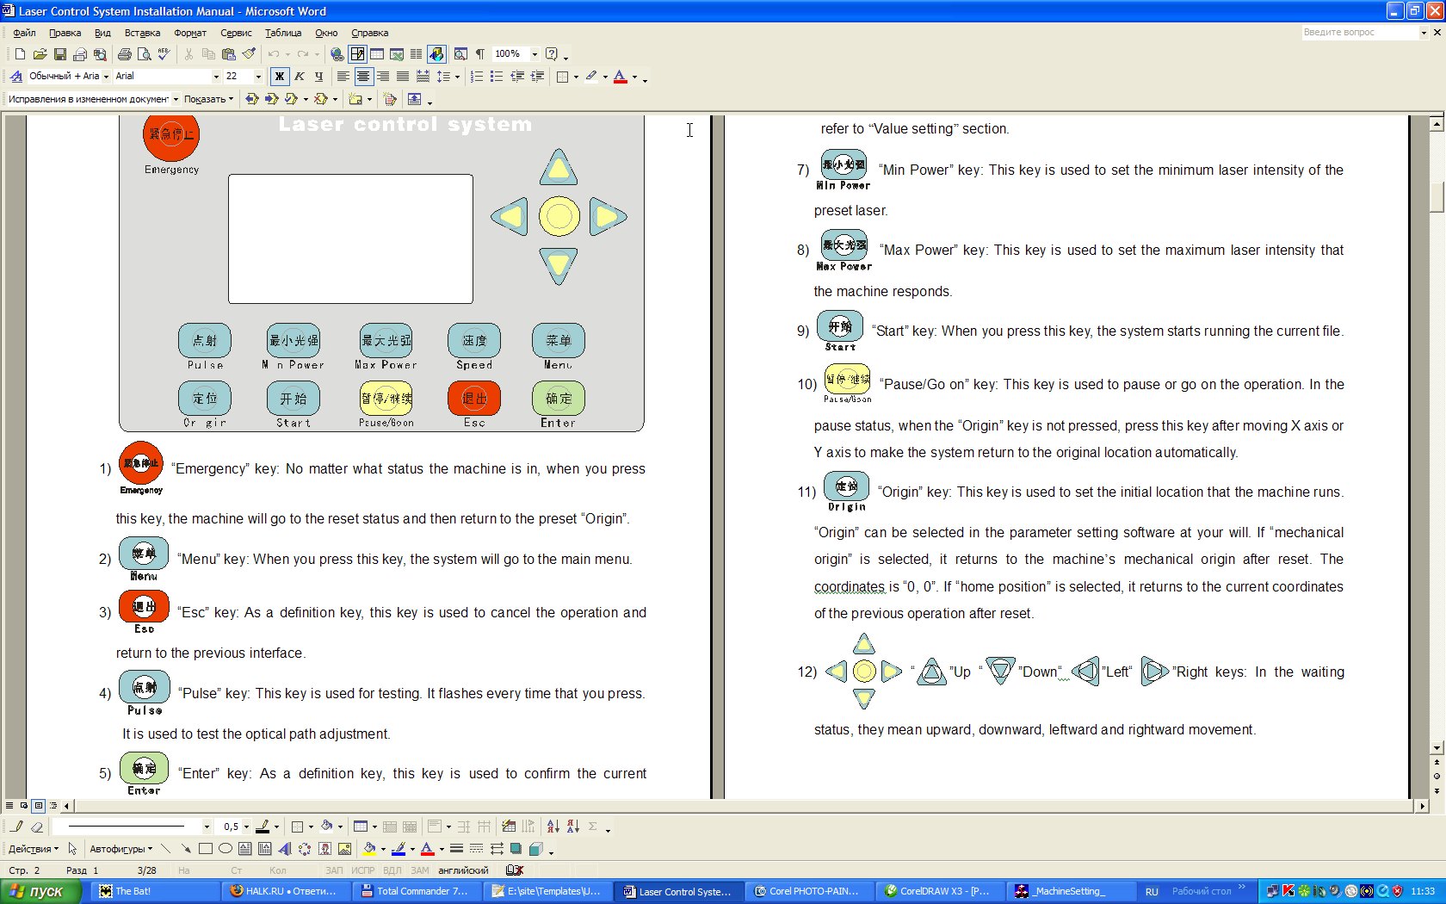Image resolution: width=1446 pixels, height=904 pixels.
Task: Toggle Bold formatting button
Action: pyautogui.click(x=279, y=77)
